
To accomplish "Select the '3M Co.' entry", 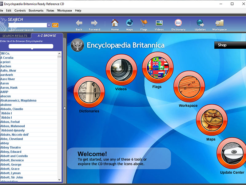I will 29,53.
